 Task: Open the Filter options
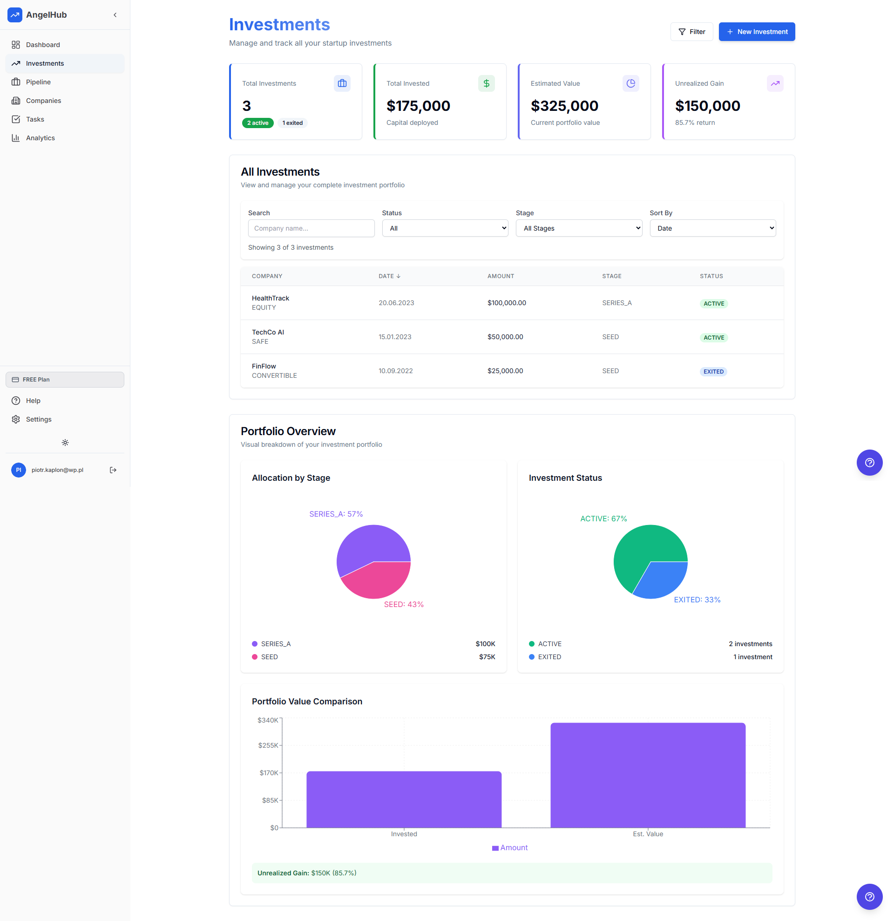pos(691,32)
